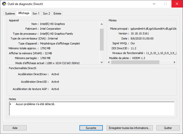
Task: Click the Internal converter type value
Action: click(53, 38)
